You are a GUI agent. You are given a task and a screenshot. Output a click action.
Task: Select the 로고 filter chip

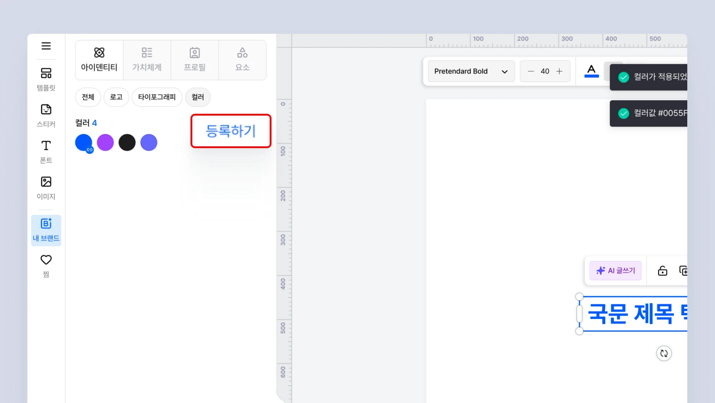[116, 97]
